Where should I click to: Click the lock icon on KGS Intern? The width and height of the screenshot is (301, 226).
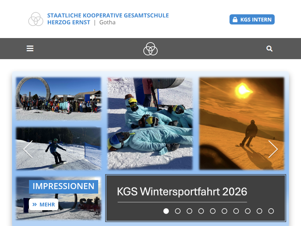(235, 20)
